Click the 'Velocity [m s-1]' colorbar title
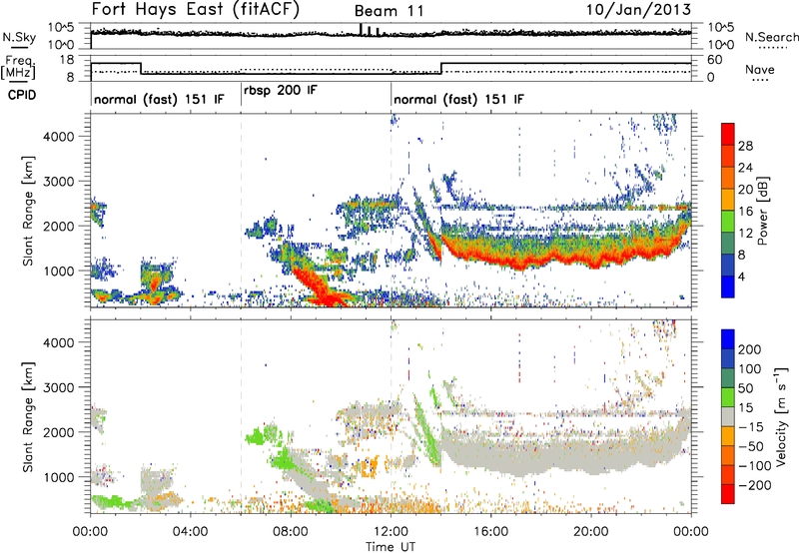Viewport: 799px width, 553px height. click(x=782, y=416)
